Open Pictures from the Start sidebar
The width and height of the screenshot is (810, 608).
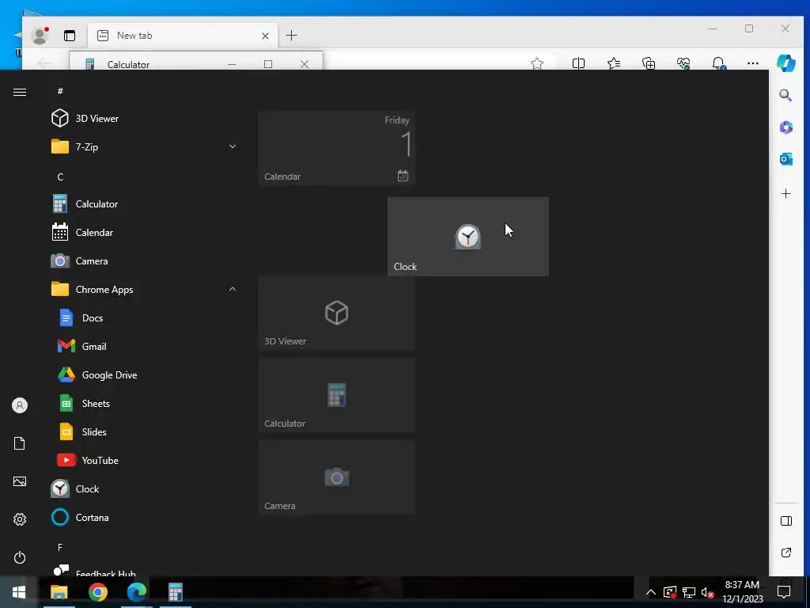point(20,481)
